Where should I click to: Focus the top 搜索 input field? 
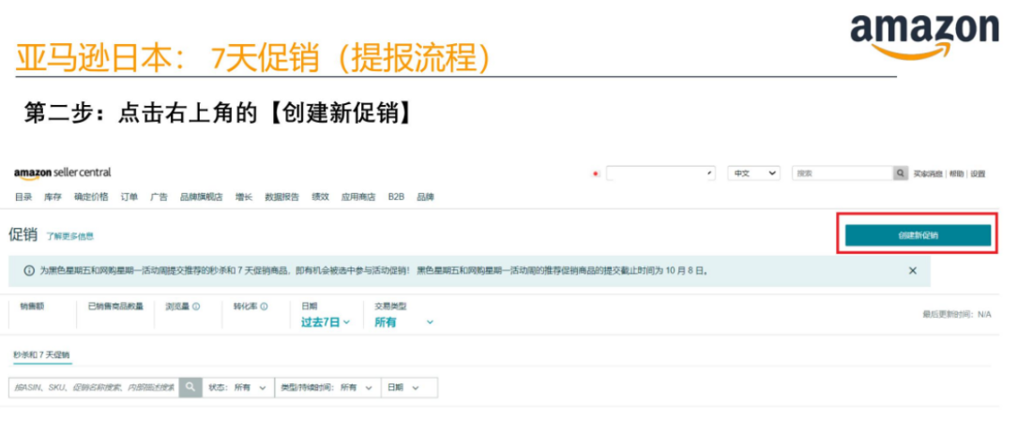coord(842,173)
